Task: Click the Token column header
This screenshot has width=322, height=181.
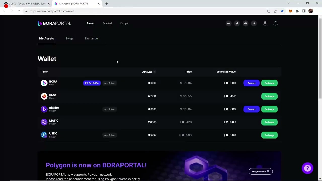Action: (x=45, y=72)
